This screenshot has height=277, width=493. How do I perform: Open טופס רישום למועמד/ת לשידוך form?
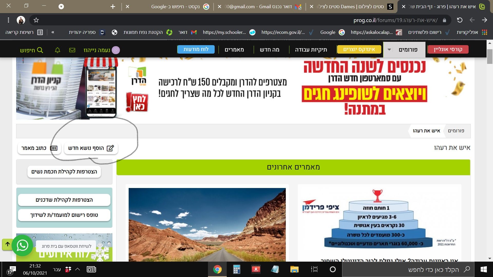[64, 215]
